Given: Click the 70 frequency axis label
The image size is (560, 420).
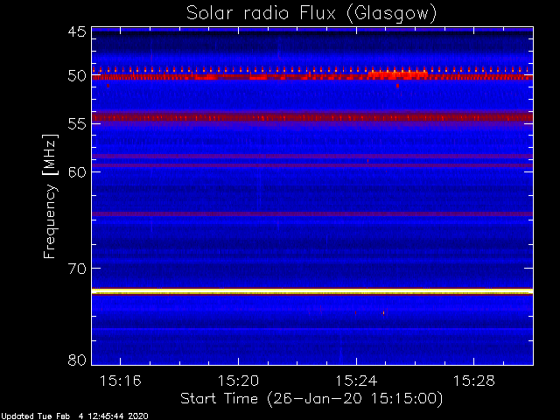Looking at the screenshot, I should point(77,269).
